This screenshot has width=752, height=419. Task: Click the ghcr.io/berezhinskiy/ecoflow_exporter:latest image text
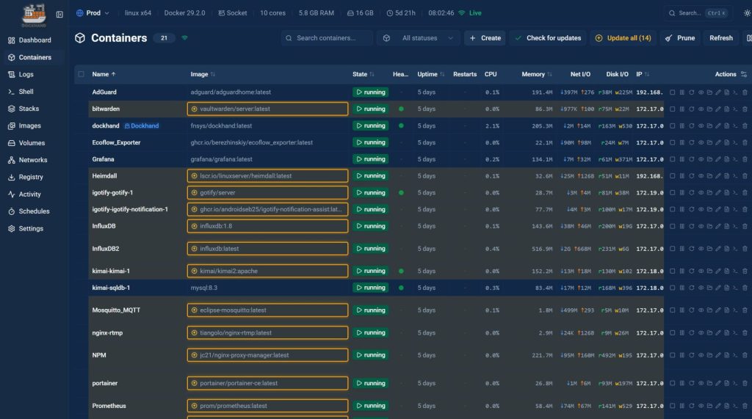tap(251, 142)
